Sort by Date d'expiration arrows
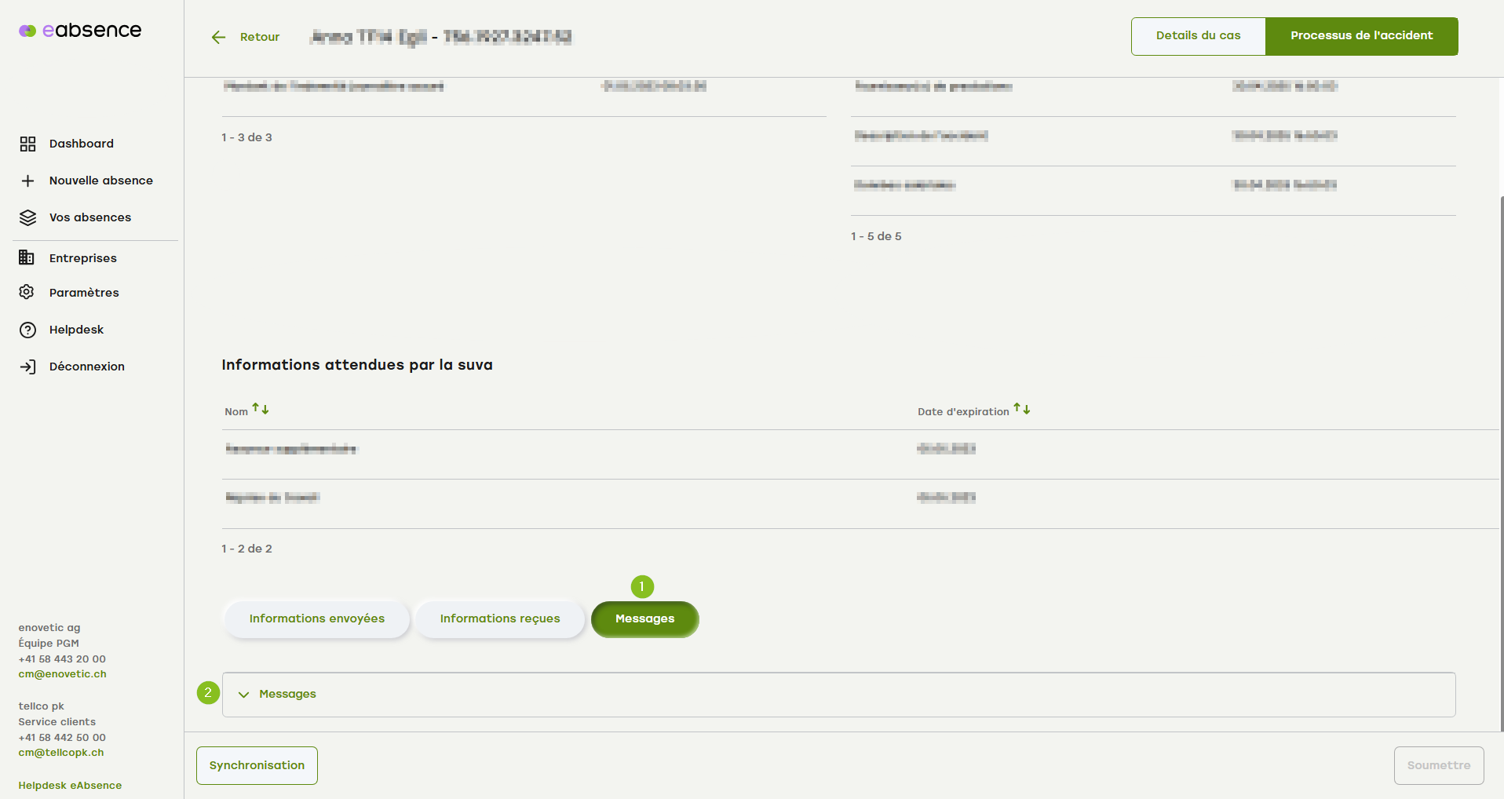 [1021, 409]
